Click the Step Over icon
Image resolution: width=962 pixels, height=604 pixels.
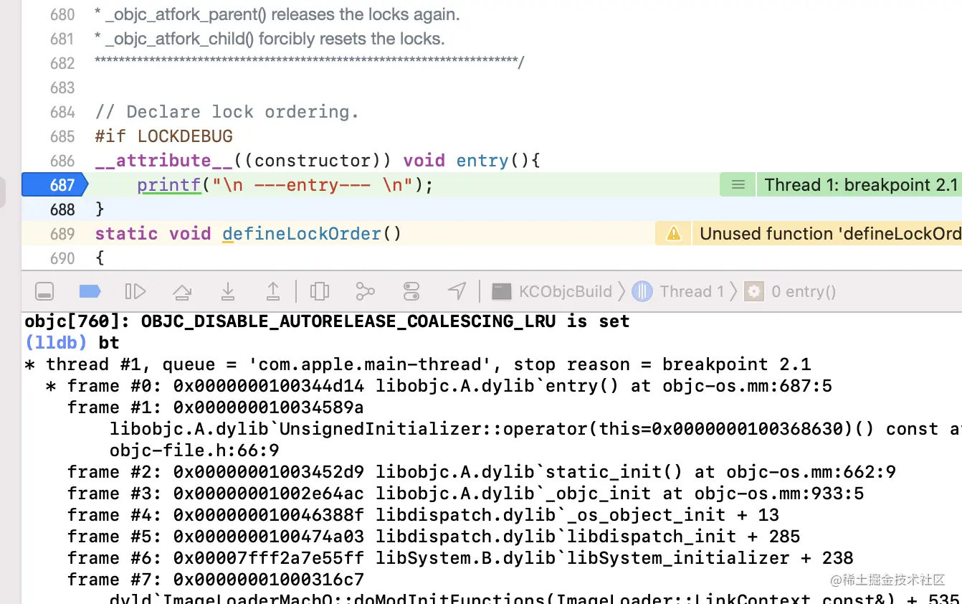tap(182, 291)
